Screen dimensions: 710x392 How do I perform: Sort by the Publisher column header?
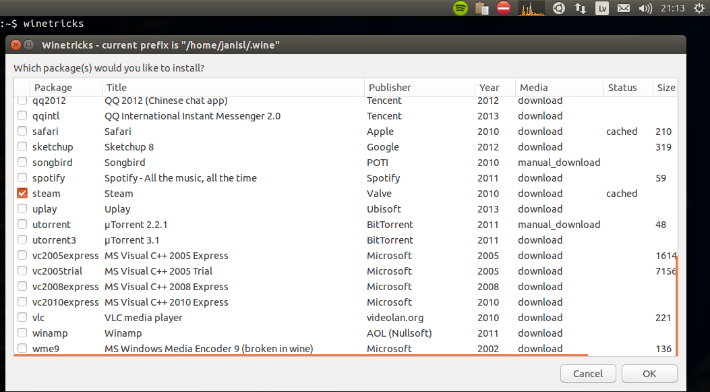[x=420, y=88]
